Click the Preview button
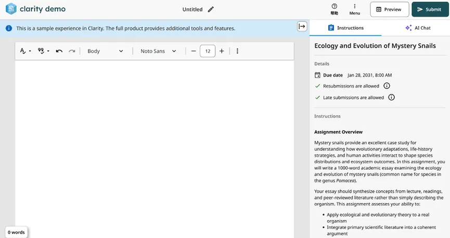This screenshot has height=238, width=450. click(x=389, y=9)
